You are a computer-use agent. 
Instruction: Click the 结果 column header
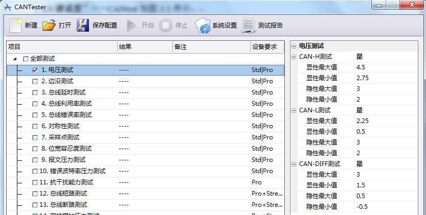coord(145,47)
